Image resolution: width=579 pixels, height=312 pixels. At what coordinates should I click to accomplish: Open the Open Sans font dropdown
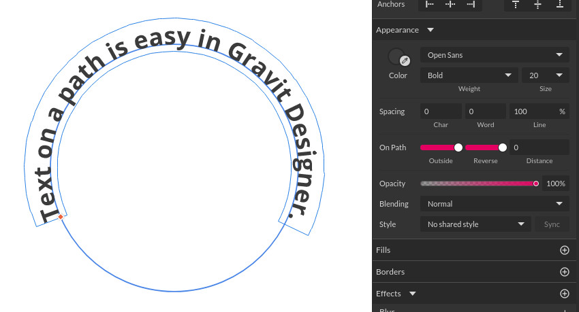click(x=495, y=55)
